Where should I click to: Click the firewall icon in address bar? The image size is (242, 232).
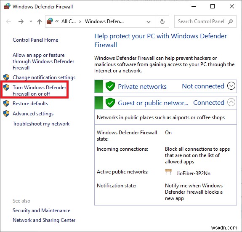pyautogui.click(x=50, y=21)
